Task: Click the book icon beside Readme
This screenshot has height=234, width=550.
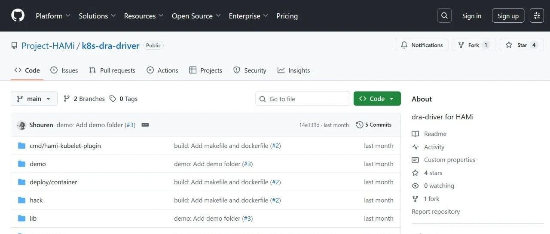Action: [415, 134]
